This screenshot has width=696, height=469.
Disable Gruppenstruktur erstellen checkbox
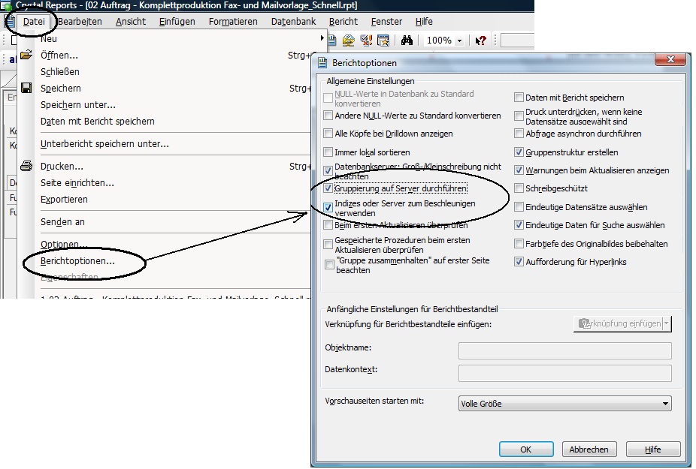coord(519,152)
